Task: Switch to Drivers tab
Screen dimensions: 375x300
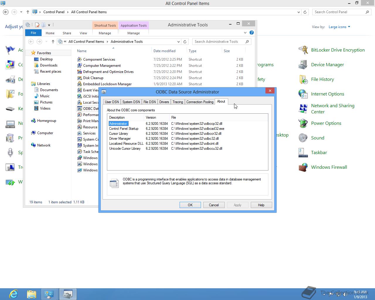Action: point(164,102)
